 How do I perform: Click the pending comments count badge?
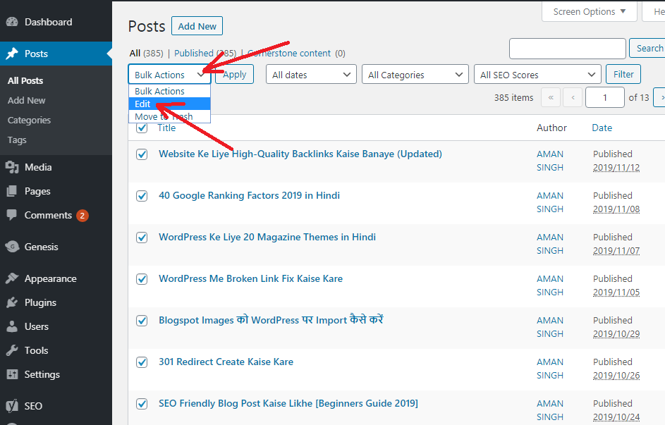click(83, 215)
